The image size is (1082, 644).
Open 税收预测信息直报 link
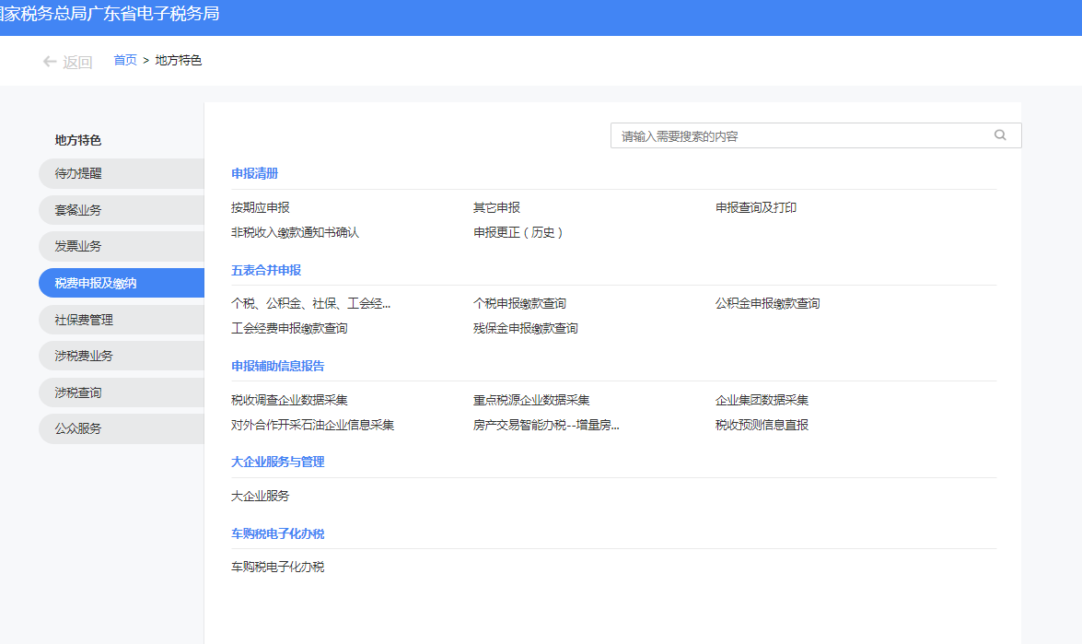(x=762, y=426)
